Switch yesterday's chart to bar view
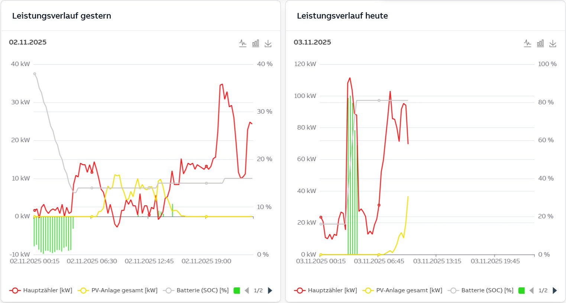Image resolution: width=566 pixels, height=303 pixels. pyautogui.click(x=256, y=43)
